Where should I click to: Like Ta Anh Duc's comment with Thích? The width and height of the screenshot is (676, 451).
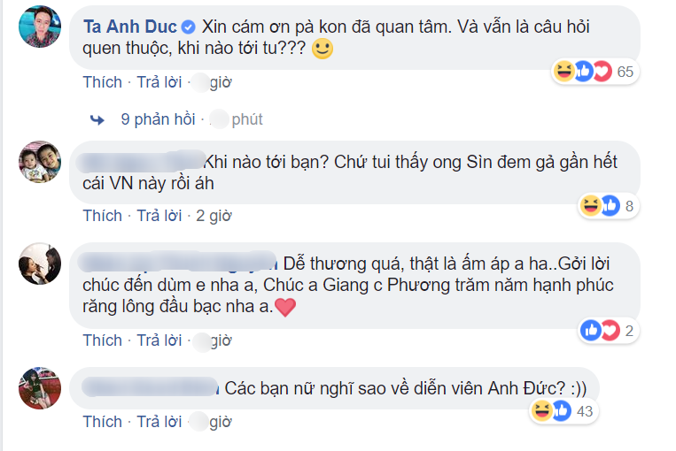102,82
